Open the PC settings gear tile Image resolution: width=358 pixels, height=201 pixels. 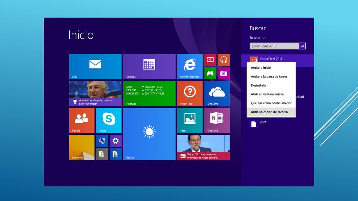(115, 141)
